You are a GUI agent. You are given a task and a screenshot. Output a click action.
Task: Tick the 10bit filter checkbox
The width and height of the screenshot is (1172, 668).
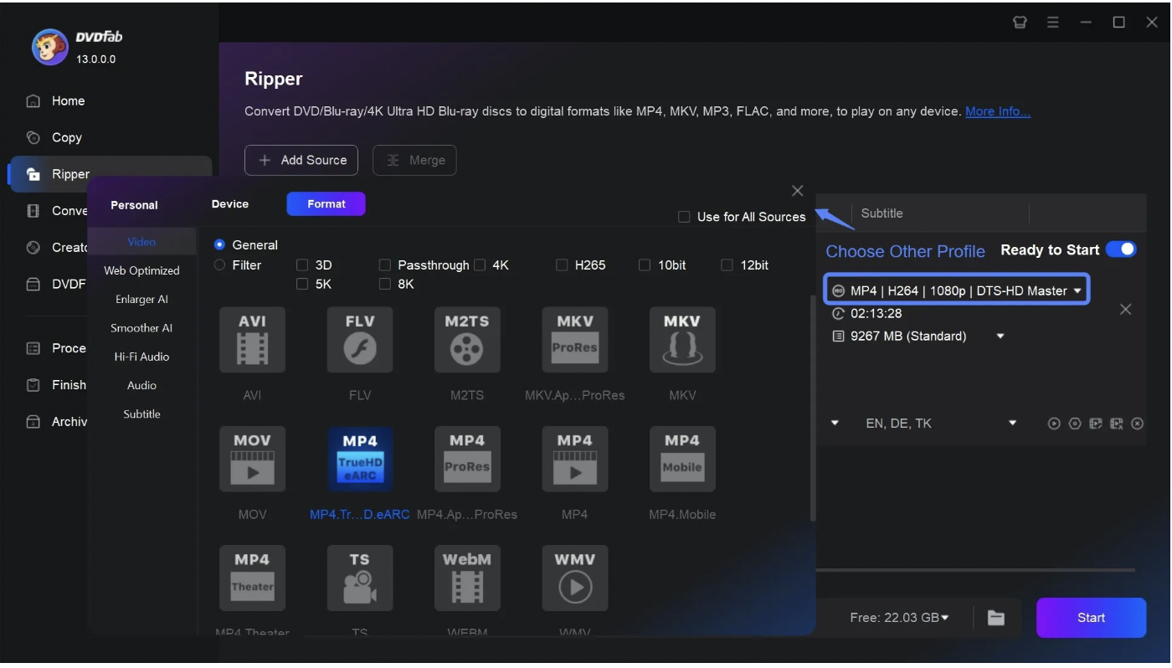pos(645,265)
